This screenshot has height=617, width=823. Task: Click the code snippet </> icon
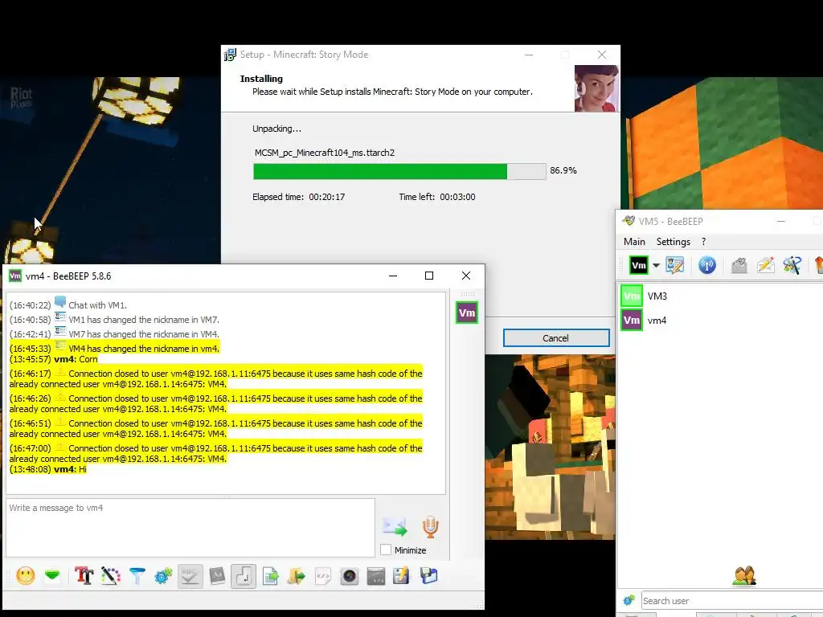pos(323,575)
